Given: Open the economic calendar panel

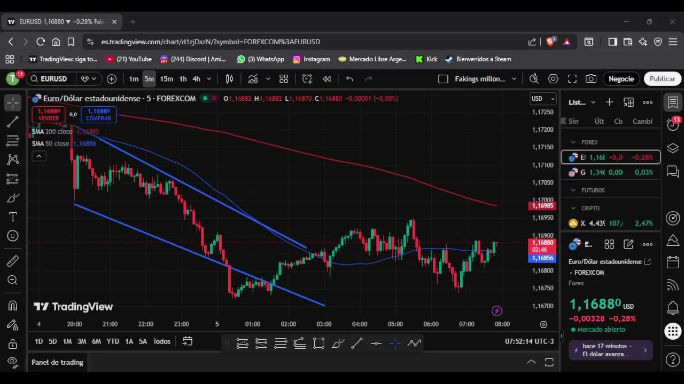Looking at the screenshot, I should click(x=673, y=262).
